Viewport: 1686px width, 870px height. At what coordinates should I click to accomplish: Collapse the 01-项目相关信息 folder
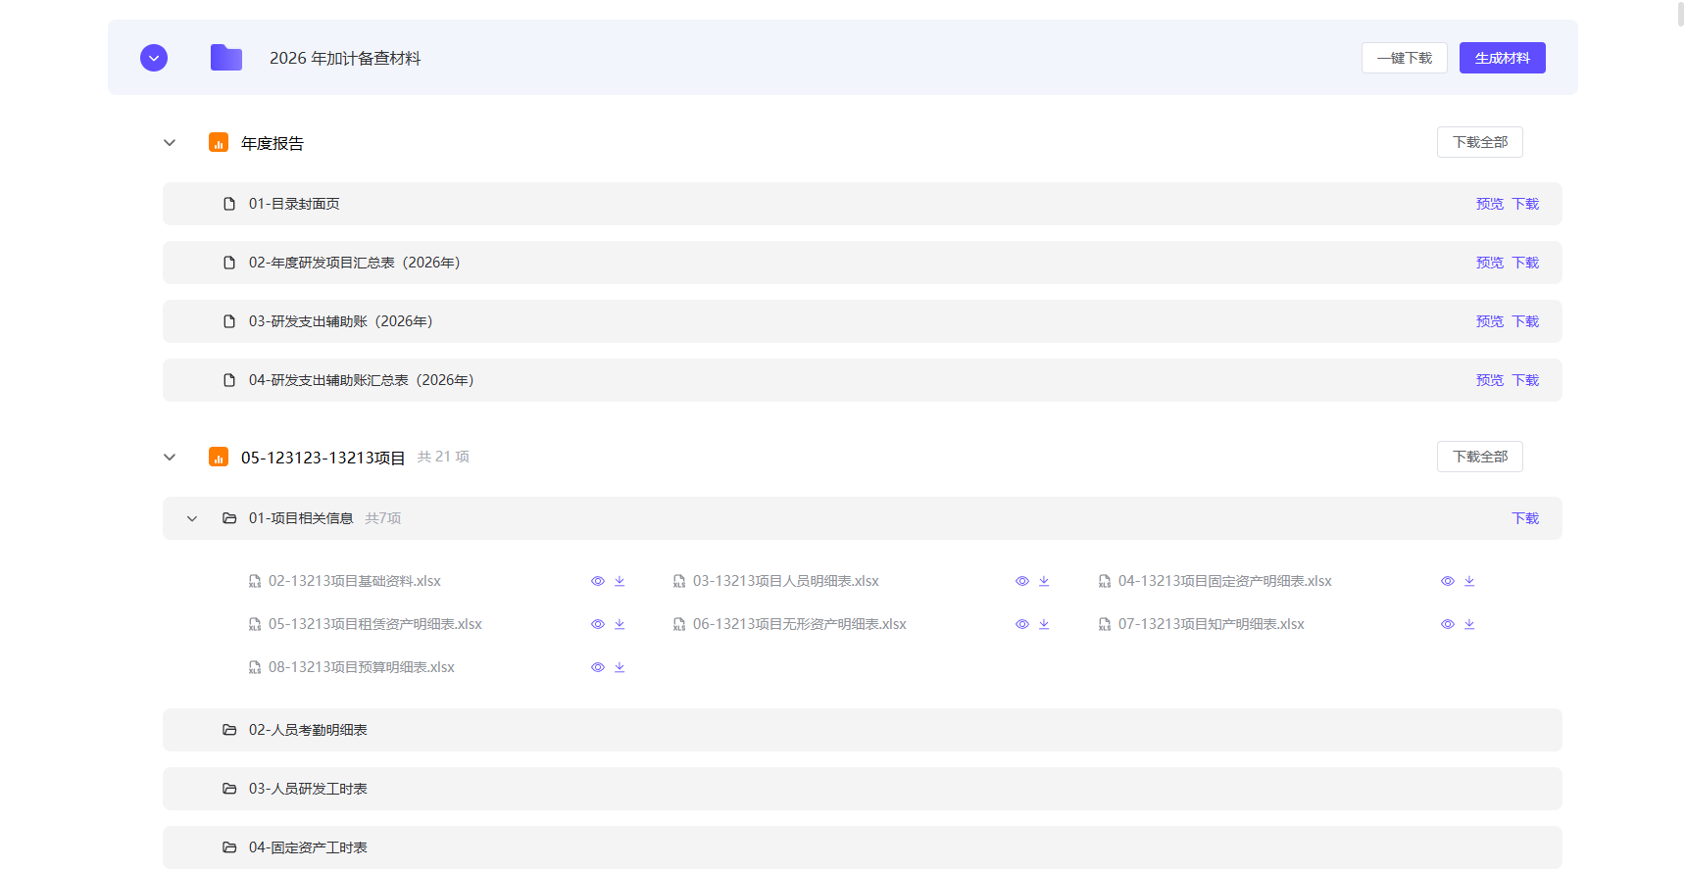[192, 518]
